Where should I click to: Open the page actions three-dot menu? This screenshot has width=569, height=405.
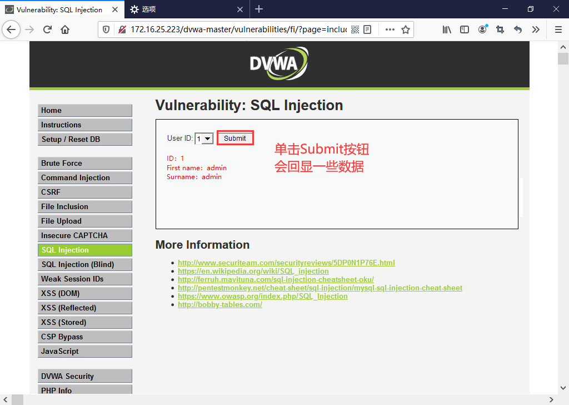(390, 29)
